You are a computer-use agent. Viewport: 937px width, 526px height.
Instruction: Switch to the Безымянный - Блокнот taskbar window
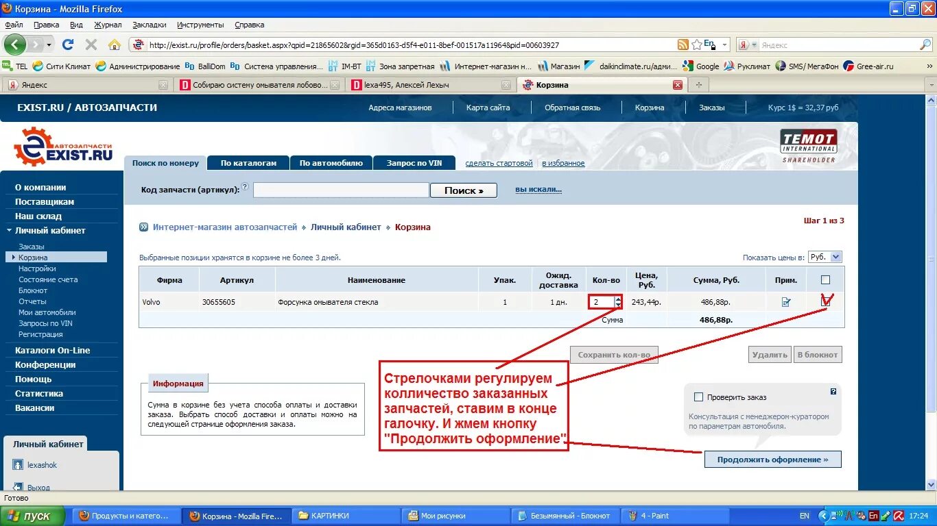coord(566,516)
